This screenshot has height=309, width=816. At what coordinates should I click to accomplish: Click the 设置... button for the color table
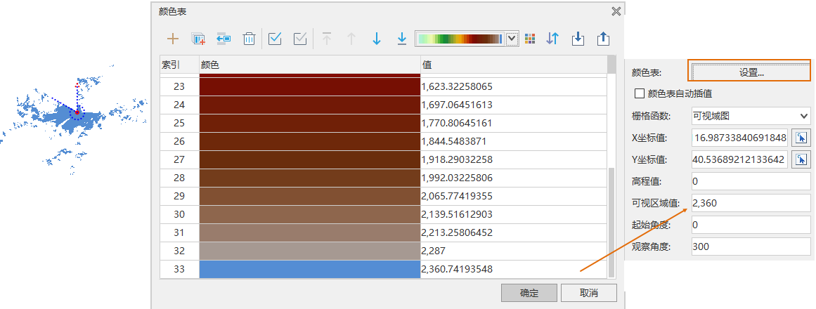(x=751, y=72)
